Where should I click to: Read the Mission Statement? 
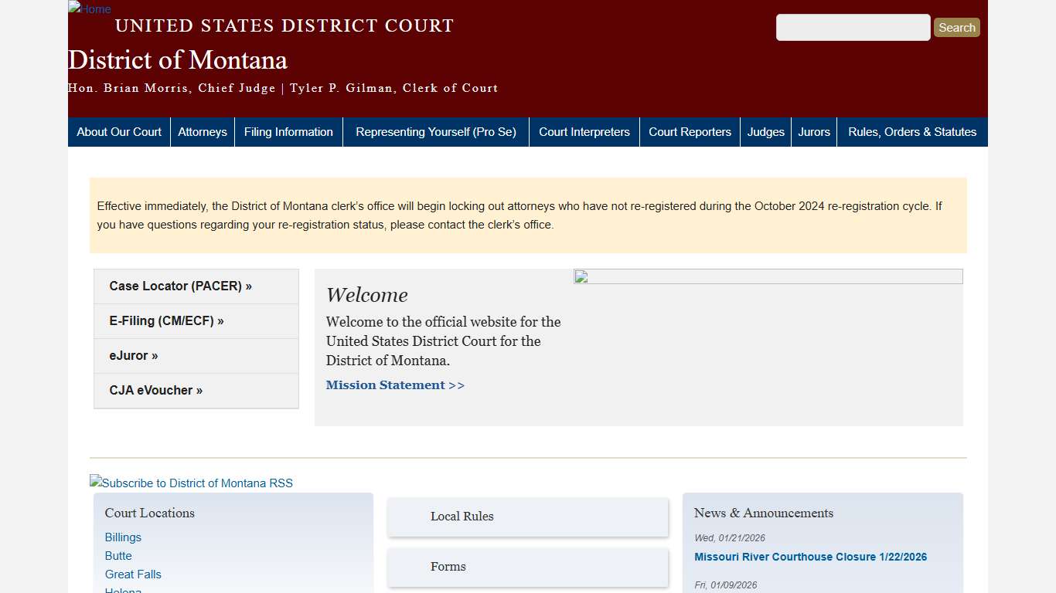(395, 385)
